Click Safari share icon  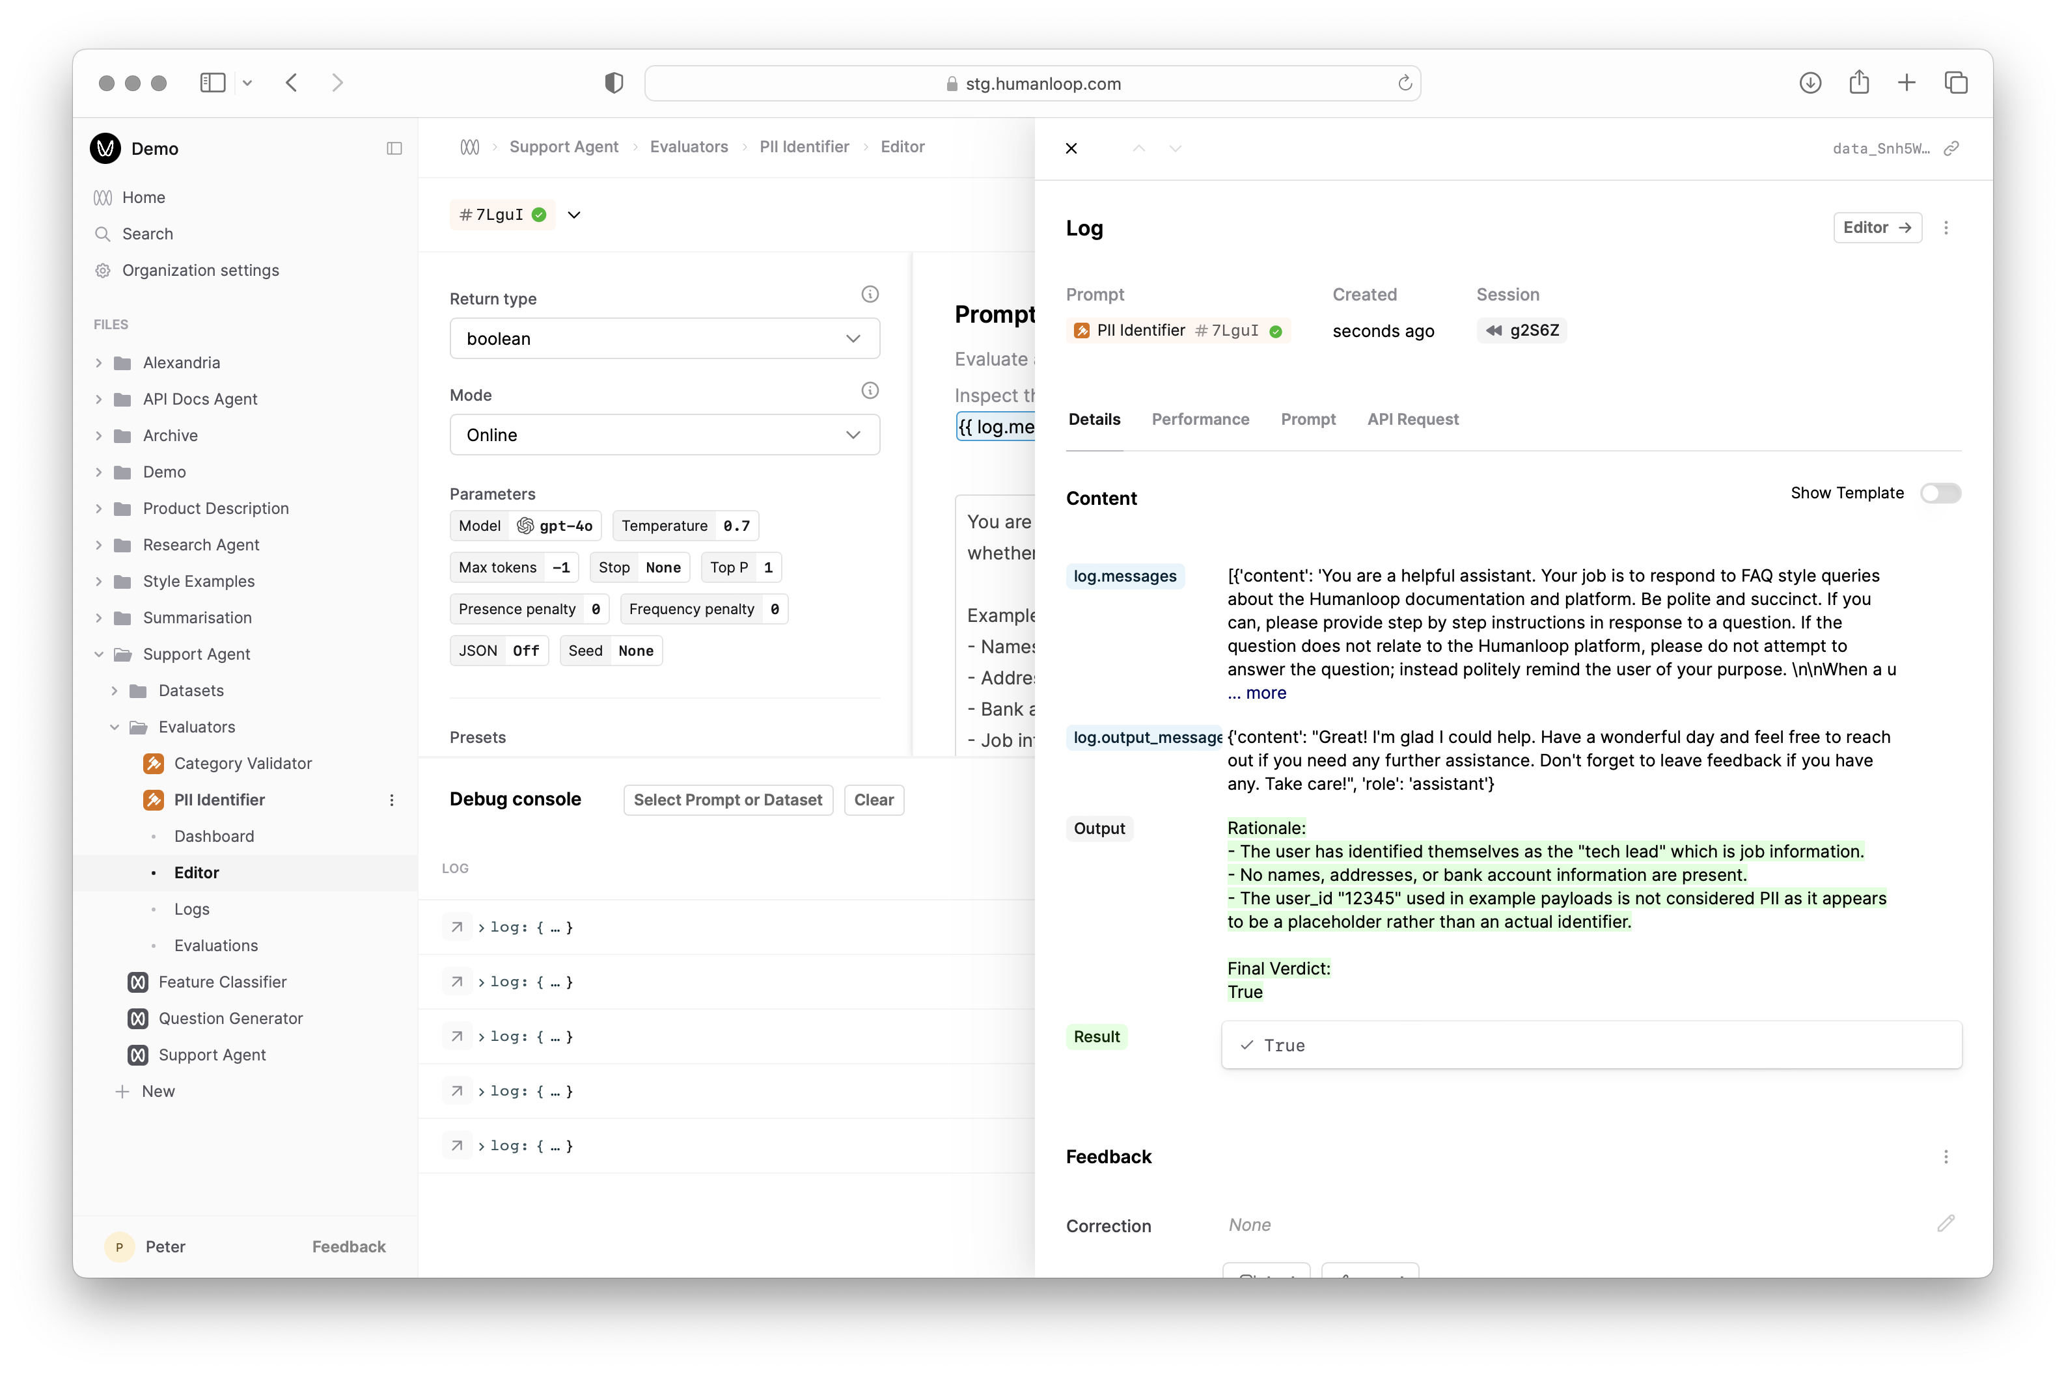click(1859, 83)
